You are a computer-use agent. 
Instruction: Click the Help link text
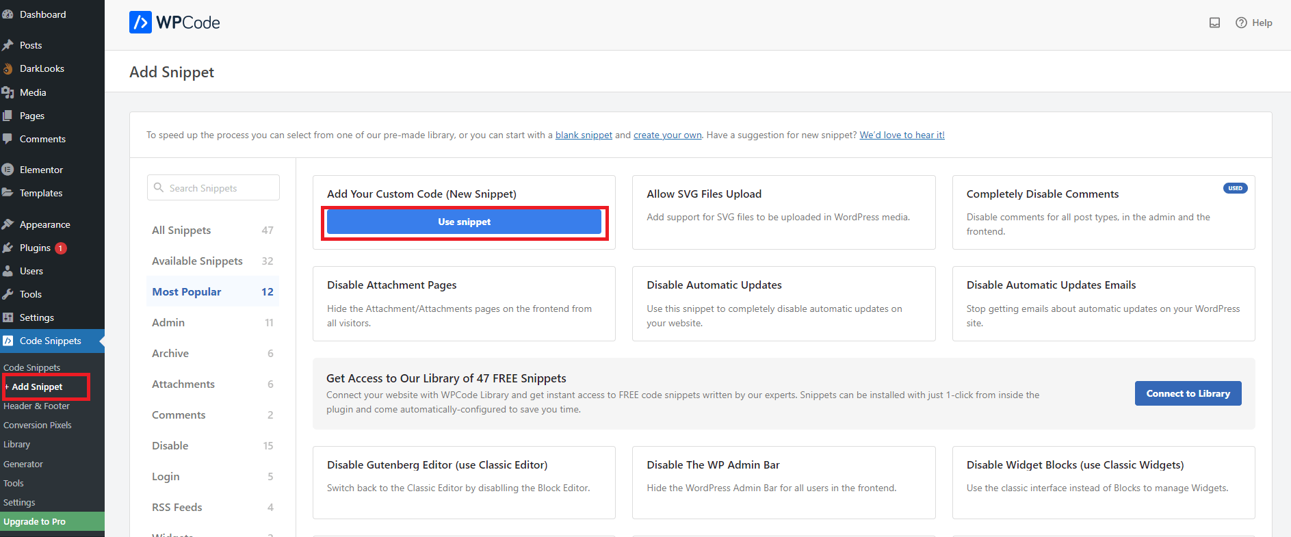click(1262, 23)
